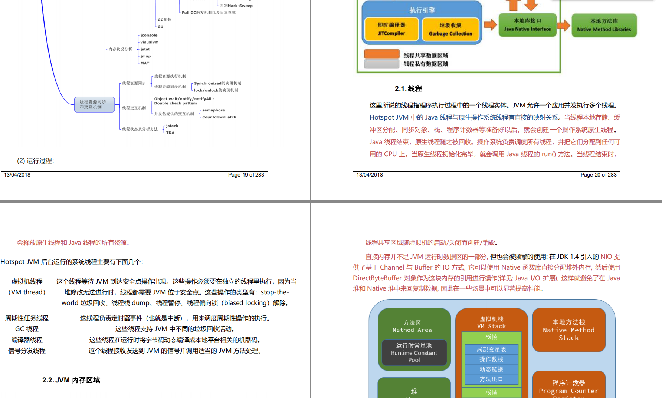The width and height of the screenshot is (662, 398).
Task: Click the 操作数栈 stack frame item
Action: [491, 359]
